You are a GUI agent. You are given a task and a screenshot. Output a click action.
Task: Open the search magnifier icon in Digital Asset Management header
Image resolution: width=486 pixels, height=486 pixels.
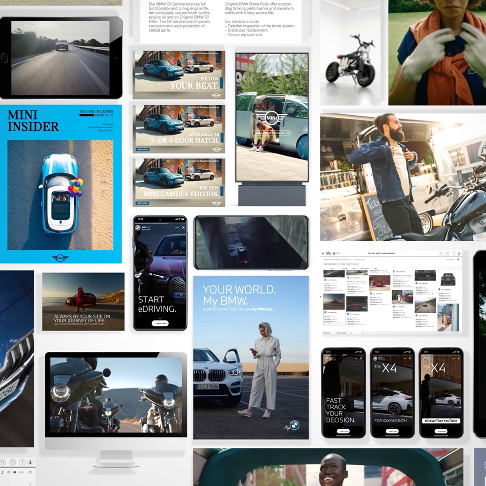tap(441, 253)
